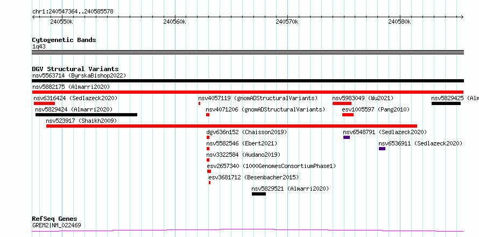Click the nsv5882175 (Almarri2020) label
Viewport: 479px width, 237px height.
pyautogui.click(x=71, y=87)
